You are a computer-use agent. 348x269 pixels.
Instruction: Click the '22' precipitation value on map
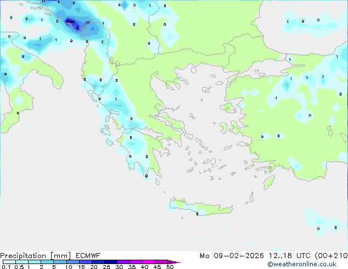click(x=72, y=22)
